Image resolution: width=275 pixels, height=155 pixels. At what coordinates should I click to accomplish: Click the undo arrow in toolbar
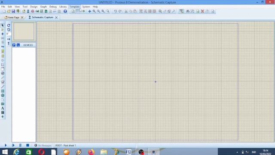tap(115, 11)
